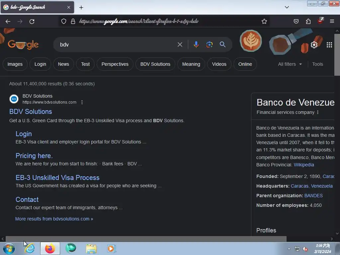Screen dimensions: 340x255
Task: Click the horizontal scrollbar thumb
Action: (x=146, y=239)
